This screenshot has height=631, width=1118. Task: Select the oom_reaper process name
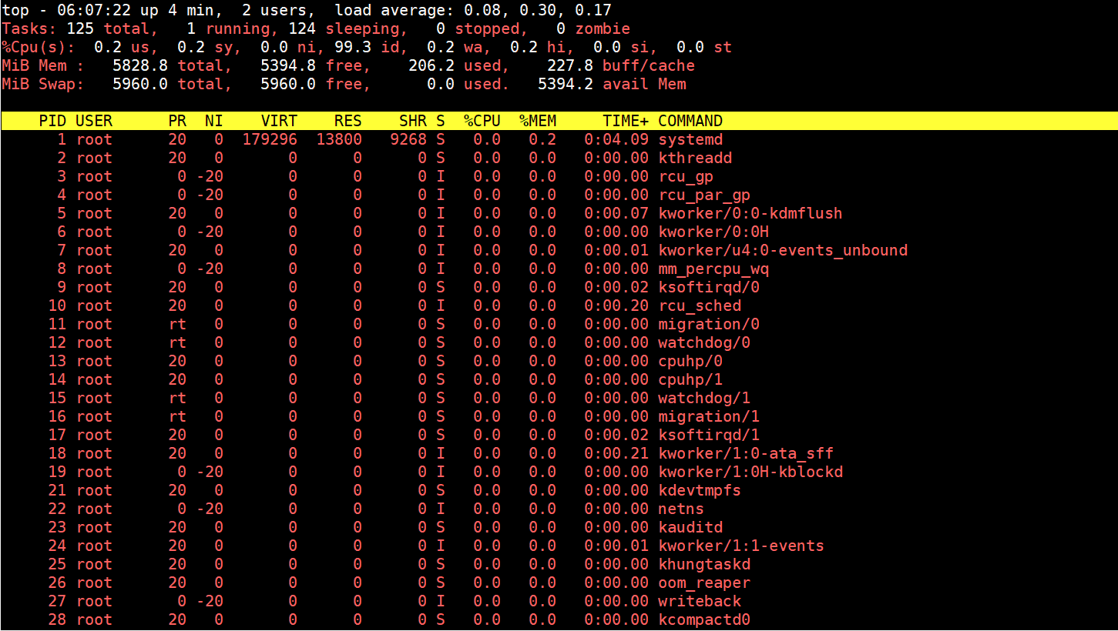coord(704,583)
